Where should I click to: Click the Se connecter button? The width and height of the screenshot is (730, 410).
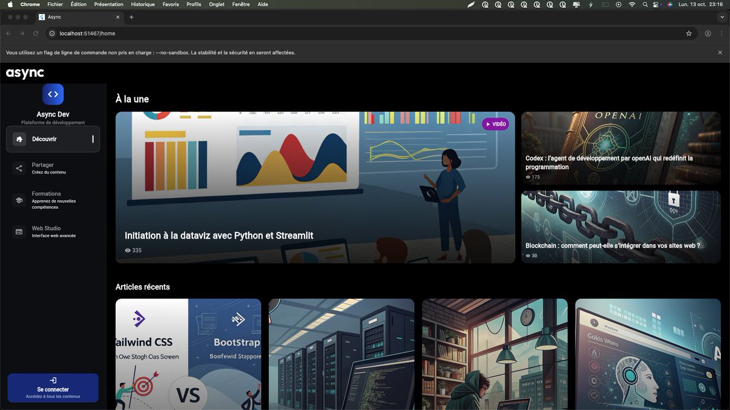[52, 387]
